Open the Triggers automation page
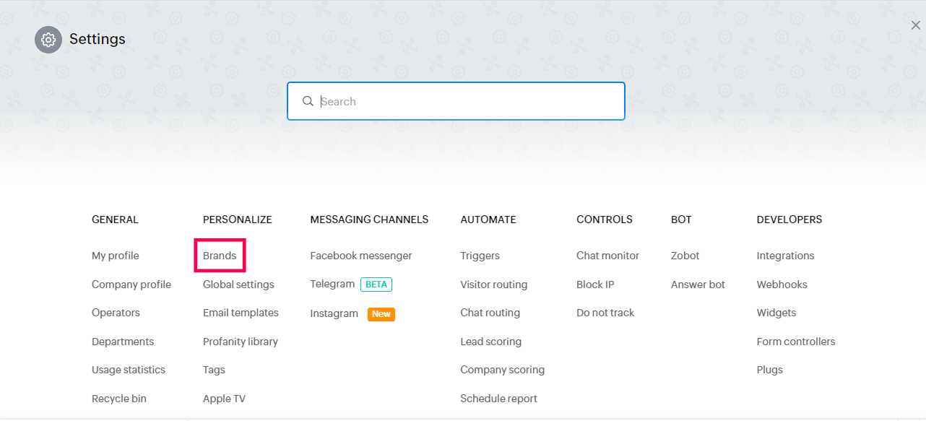 480,256
